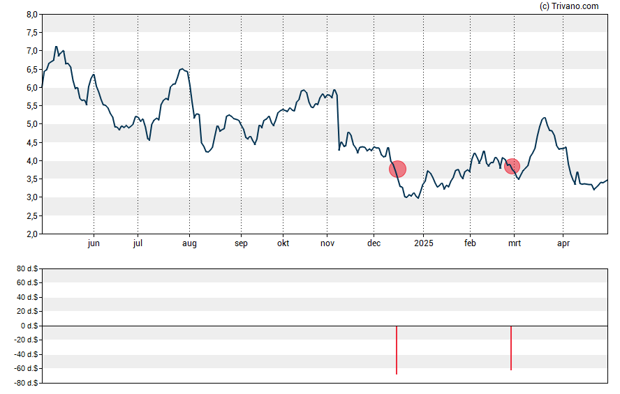Click the 2,5 price axis value

click(32, 215)
